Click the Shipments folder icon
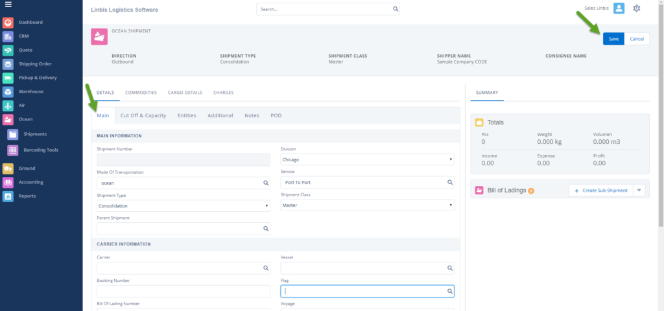The width and height of the screenshot is (664, 311). 13,135
